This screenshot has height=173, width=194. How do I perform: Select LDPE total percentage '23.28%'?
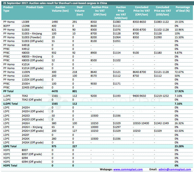(179, 146)
